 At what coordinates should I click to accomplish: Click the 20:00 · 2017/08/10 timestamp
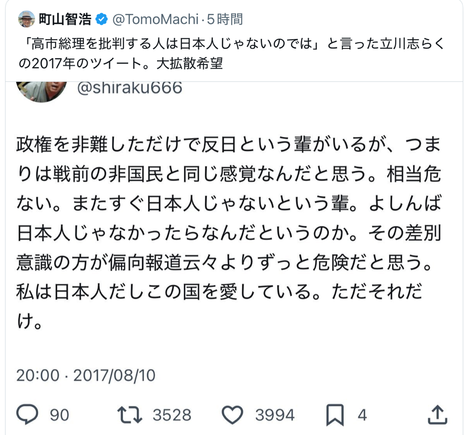point(86,375)
